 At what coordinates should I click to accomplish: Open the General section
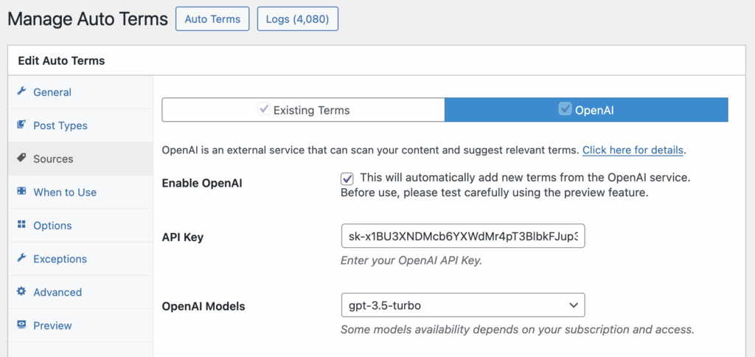[x=80, y=92]
